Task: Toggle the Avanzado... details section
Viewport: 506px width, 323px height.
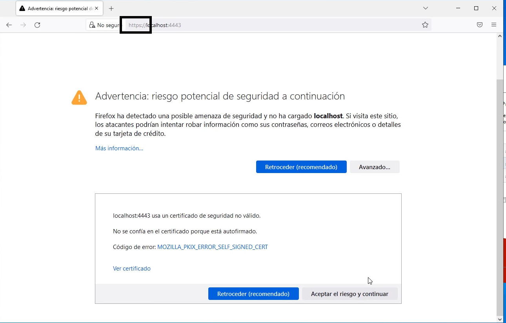Action: 374,167
